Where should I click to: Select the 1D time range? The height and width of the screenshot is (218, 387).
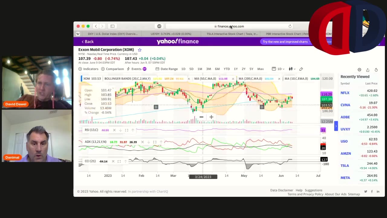[183, 69]
